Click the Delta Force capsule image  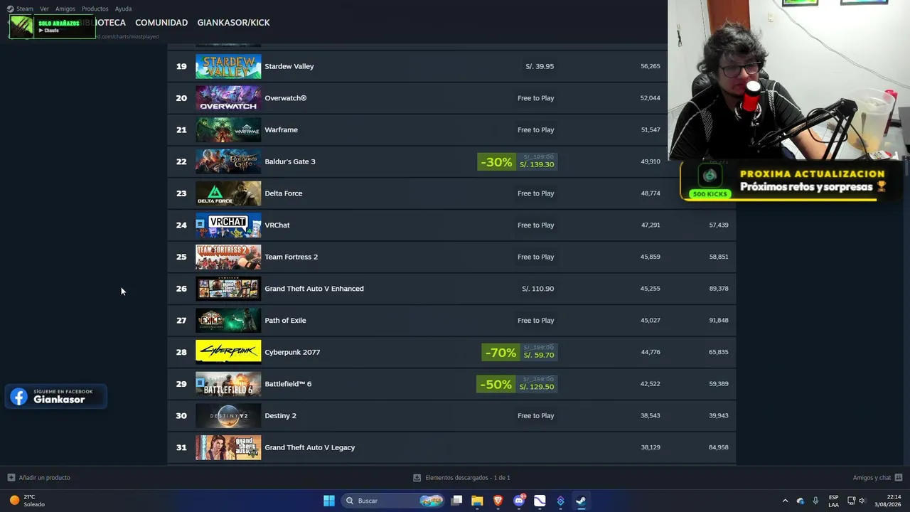pos(228,193)
